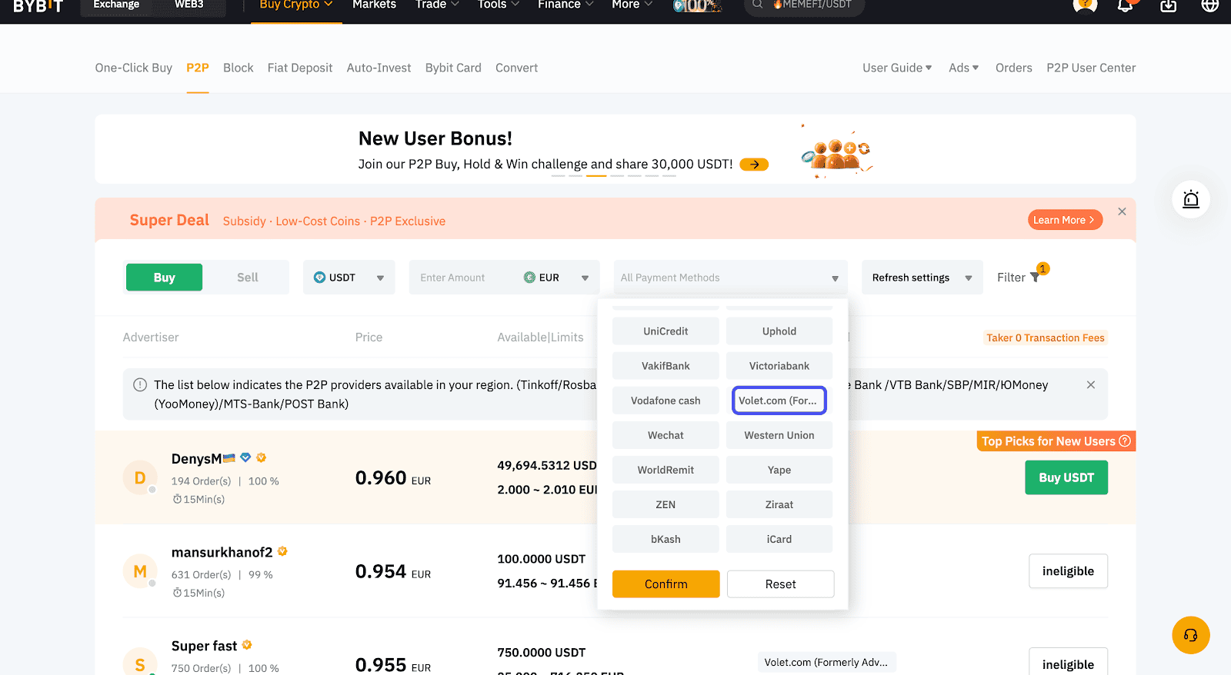Collapse the All Payment Methods dropdown
Image resolution: width=1231 pixels, height=675 pixels.
730,278
